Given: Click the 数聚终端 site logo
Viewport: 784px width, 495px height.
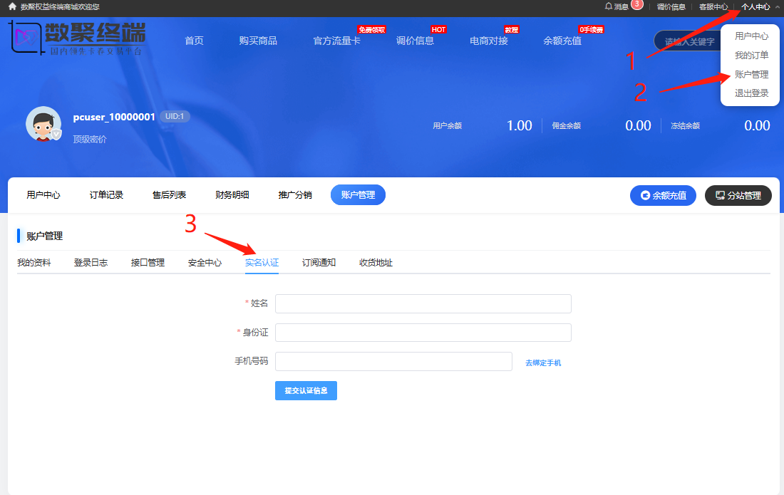Looking at the screenshot, I should click(x=78, y=38).
